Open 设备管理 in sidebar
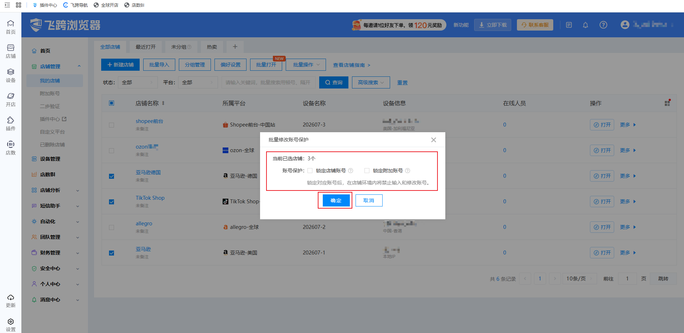Image resolution: width=684 pixels, height=333 pixels. (x=50, y=159)
